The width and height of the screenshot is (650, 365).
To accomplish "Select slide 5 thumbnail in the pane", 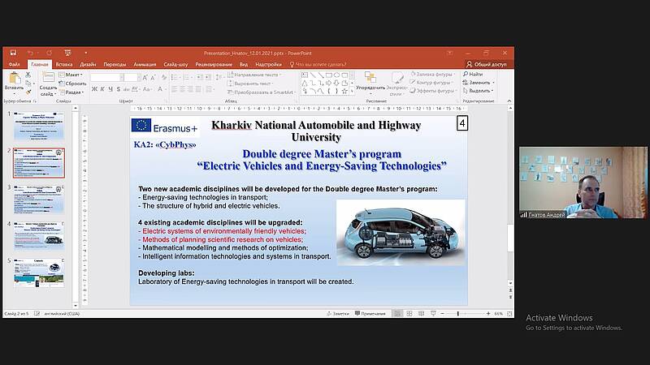I will coord(39,273).
